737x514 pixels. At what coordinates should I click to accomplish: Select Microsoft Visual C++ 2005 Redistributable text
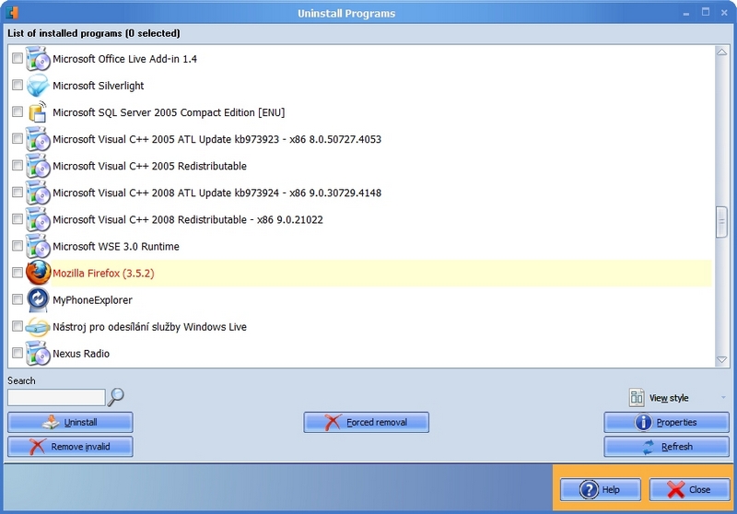coord(149,167)
